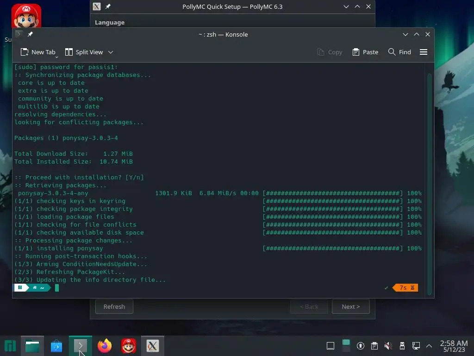Screen dimensions: 474x356
Task: Click Paste in Konsole toolbar
Action: pyautogui.click(x=365, y=52)
